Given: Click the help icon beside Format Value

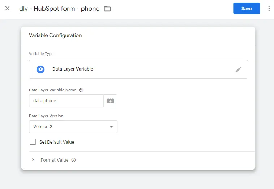Looking at the screenshot, I should [x=74, y=160].
